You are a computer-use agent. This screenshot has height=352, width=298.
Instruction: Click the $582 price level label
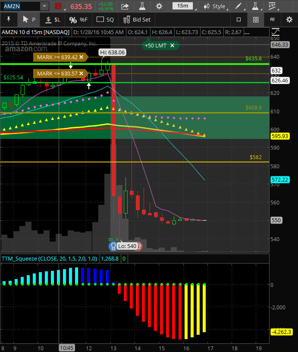[256, 157]
